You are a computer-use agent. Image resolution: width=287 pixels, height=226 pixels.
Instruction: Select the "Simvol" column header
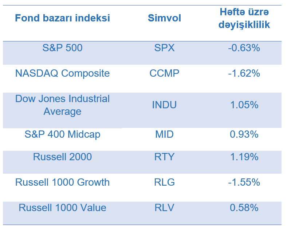[x=164, y=18]
